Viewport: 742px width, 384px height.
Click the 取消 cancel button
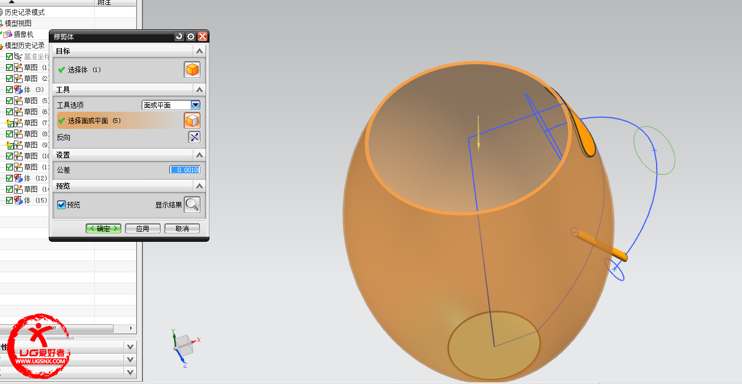(182, 229)
